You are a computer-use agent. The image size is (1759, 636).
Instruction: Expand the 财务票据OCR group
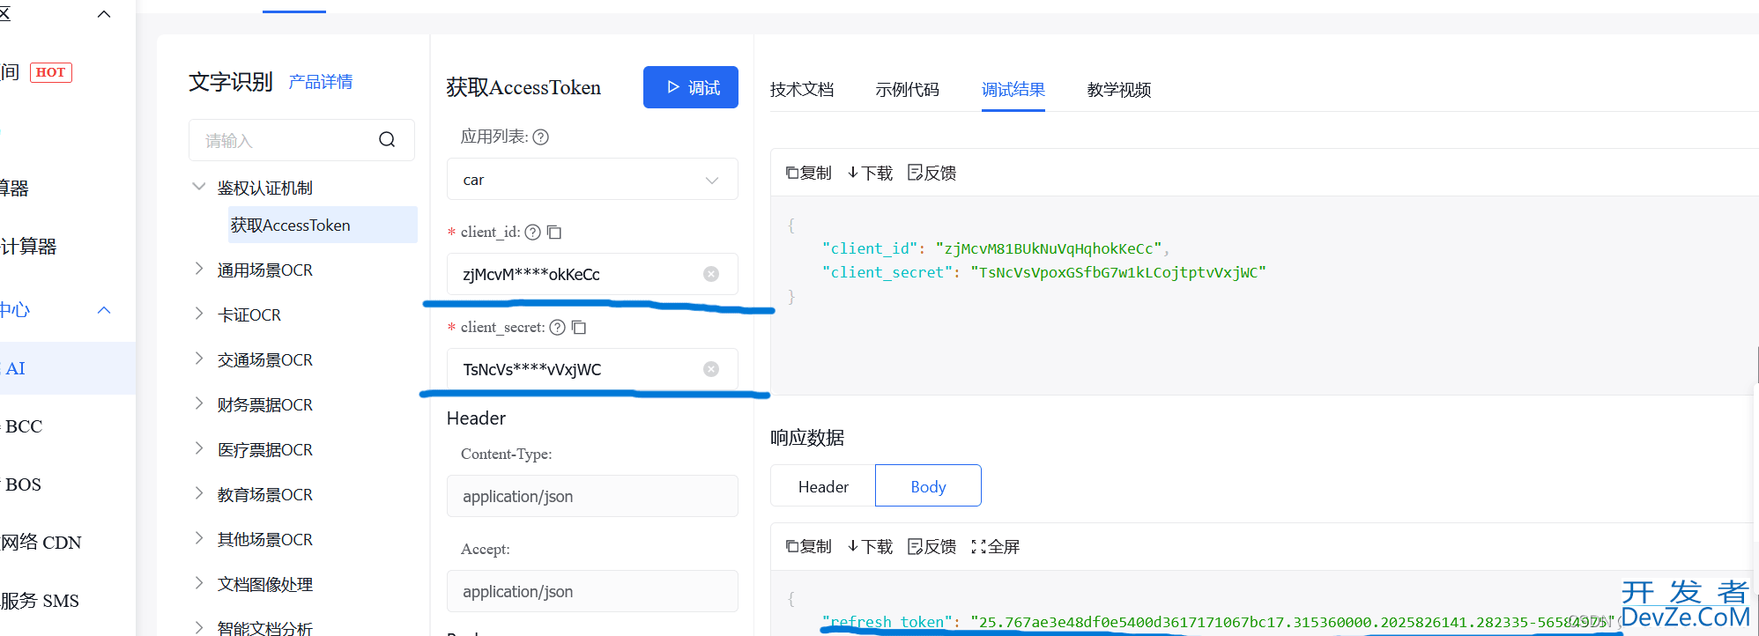click(199, 403)
